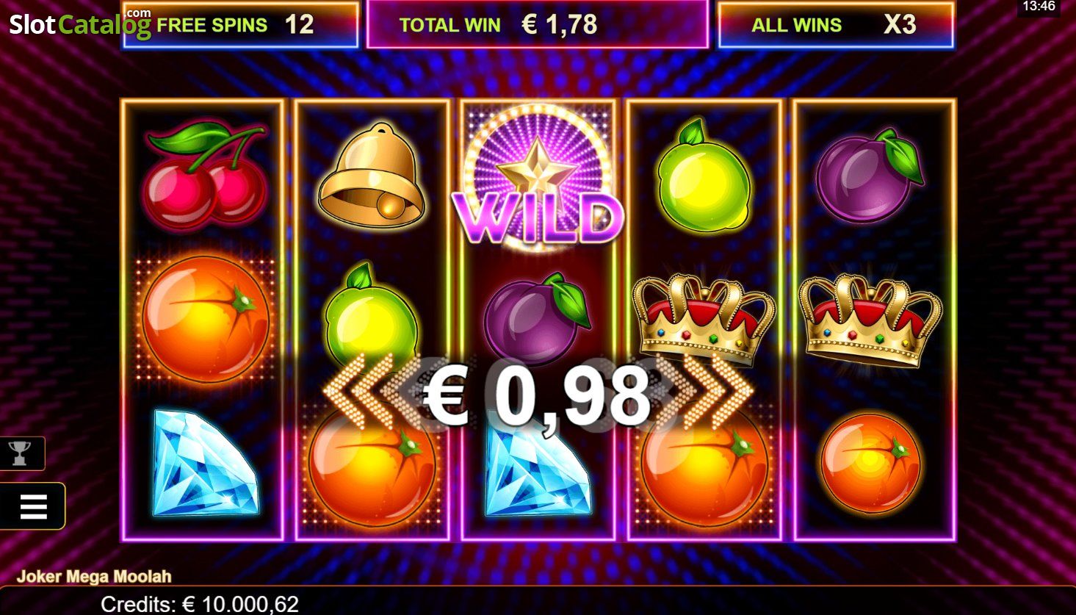Click the crown on the fourth reel

tap(704, 319)
